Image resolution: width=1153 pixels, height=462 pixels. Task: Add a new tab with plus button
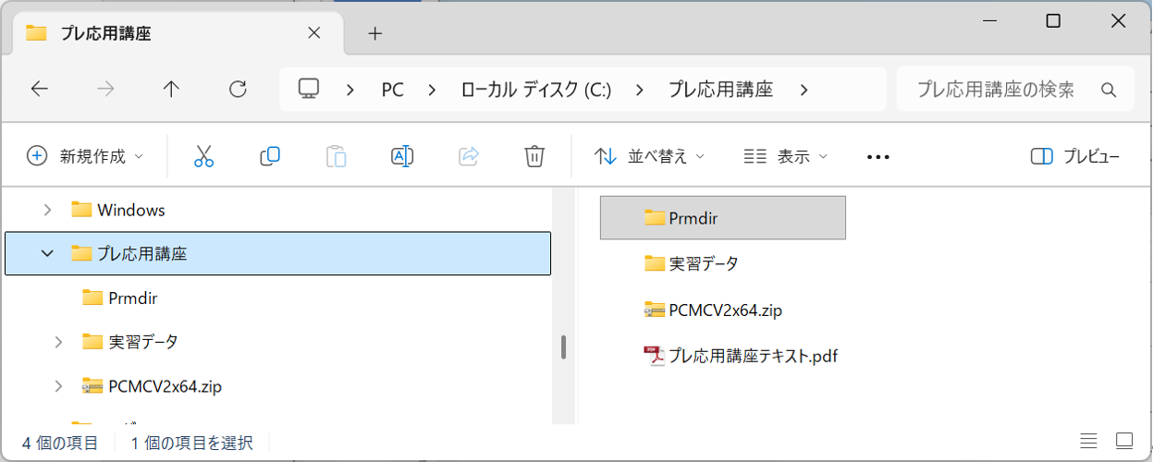(374, 33)
